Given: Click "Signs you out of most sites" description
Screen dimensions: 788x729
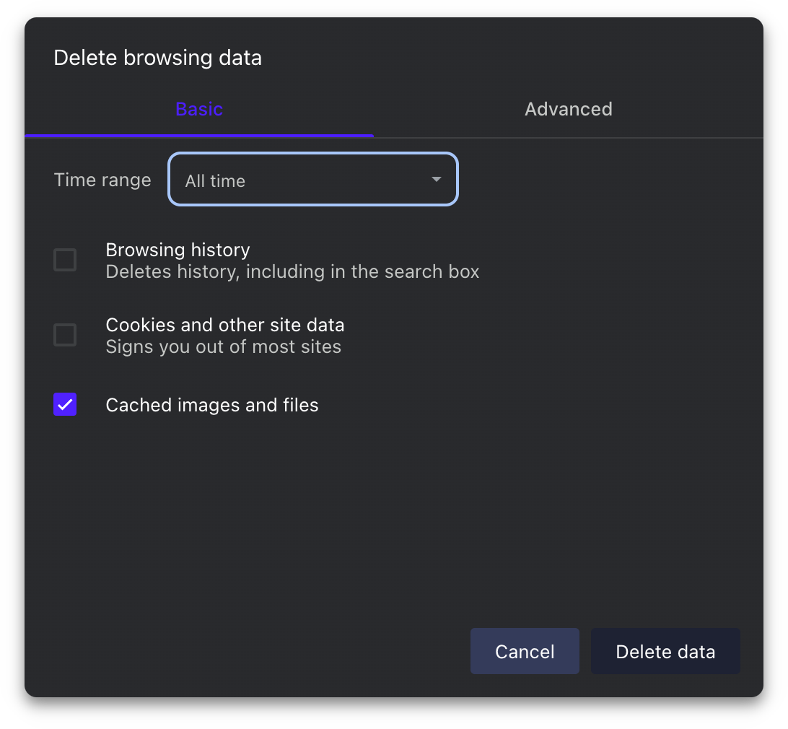Looking at the screenshot, I should point(223,347).
